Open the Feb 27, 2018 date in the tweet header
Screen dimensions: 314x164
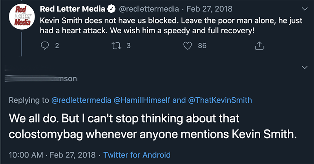210,9
